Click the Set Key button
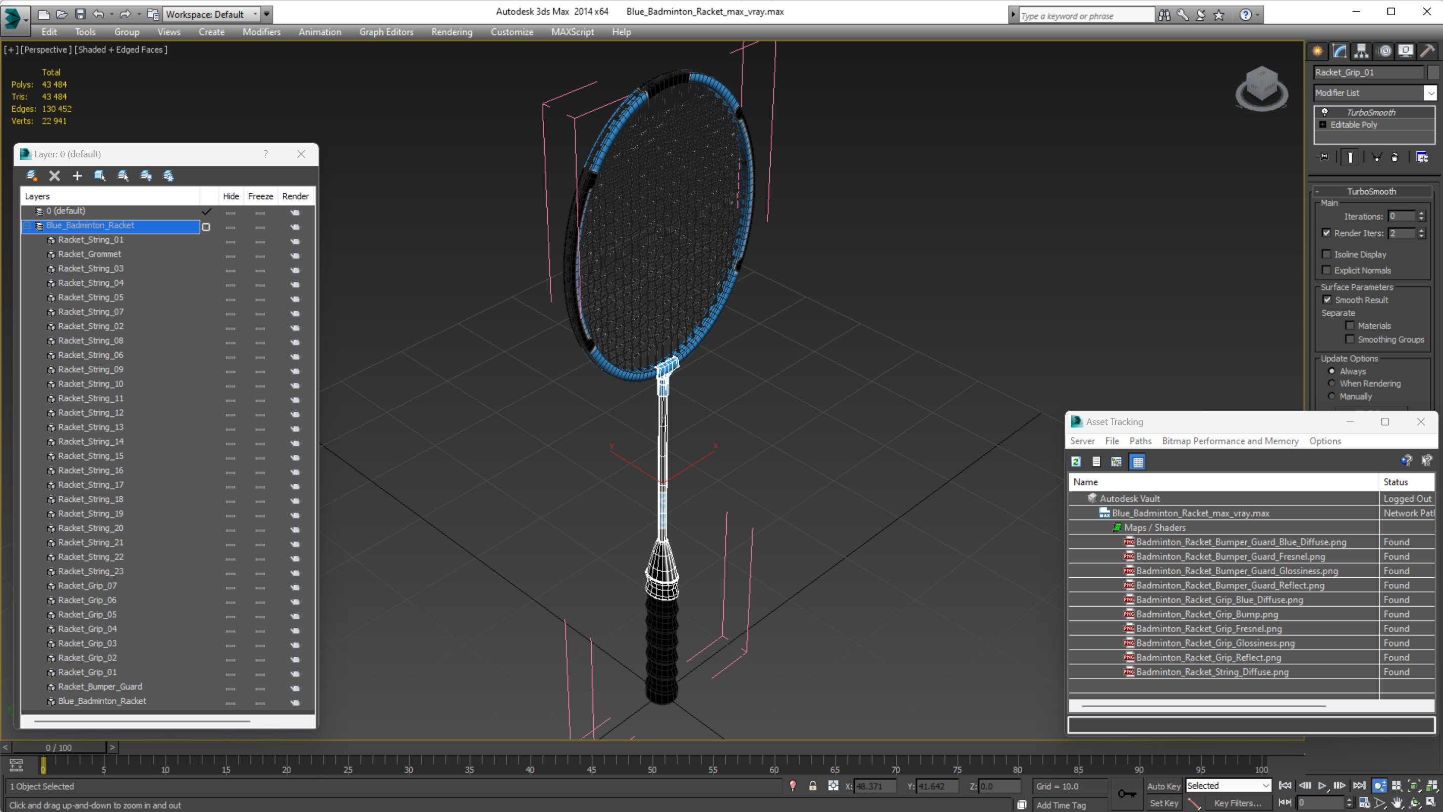Screen dimensions: 1443x812 1163,803
